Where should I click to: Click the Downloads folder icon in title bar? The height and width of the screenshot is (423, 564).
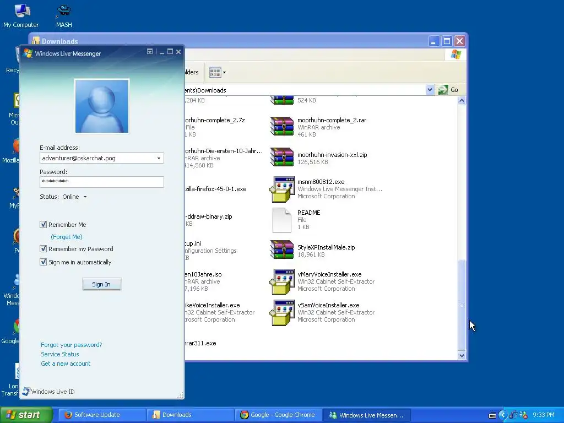coord(36,41)
